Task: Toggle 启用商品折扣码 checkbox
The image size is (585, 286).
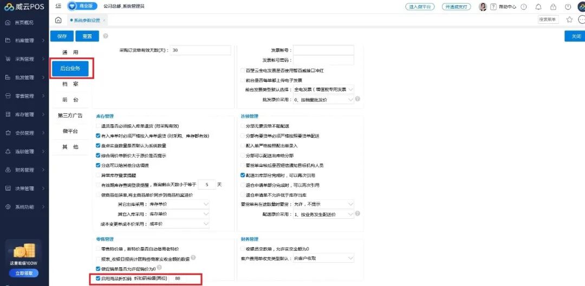Action: tap(98, 278)
